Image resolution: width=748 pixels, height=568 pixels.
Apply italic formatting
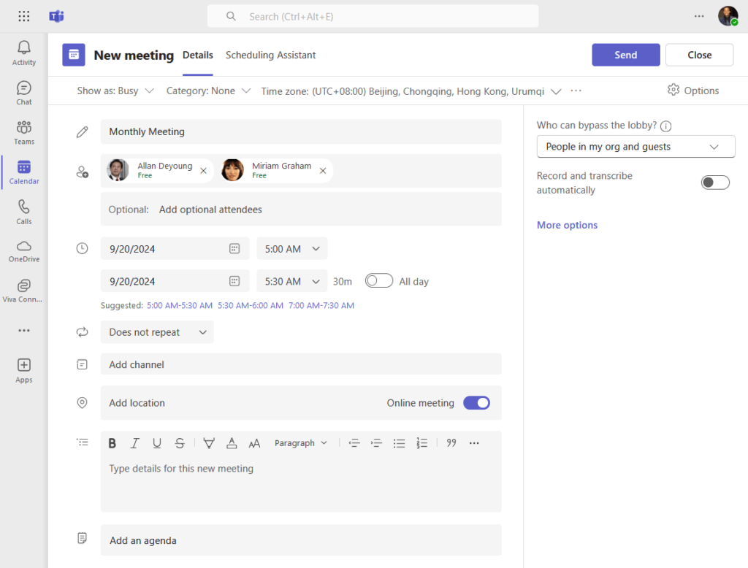point(134,443)
